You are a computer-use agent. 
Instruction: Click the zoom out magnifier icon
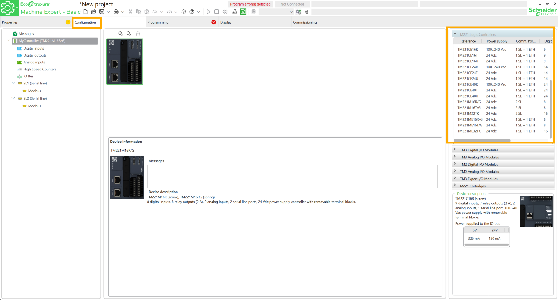pyautogui.click(x=129, y=34)
